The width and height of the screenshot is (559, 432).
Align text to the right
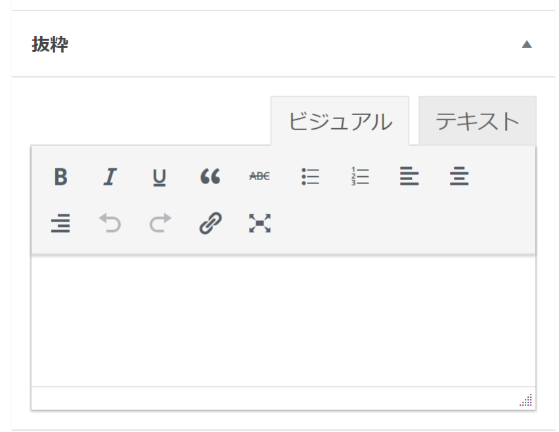coord(60,224)
